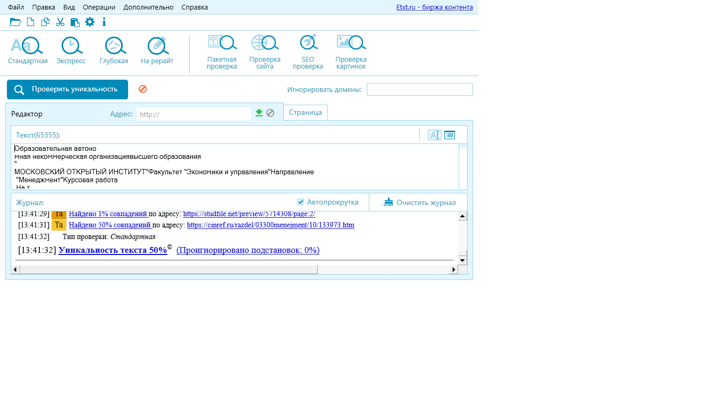The image size is (726, 408).
Task: Choose the Deep check mode
Action: pyautogui.click(x=114, y=46)
